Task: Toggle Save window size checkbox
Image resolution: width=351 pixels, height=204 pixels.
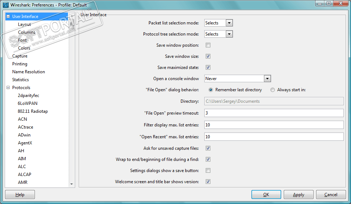Action: coord(208,56)
